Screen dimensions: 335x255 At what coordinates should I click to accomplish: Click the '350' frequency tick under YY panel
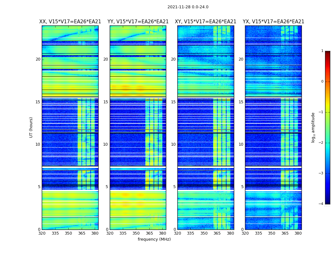coord(136,233)
